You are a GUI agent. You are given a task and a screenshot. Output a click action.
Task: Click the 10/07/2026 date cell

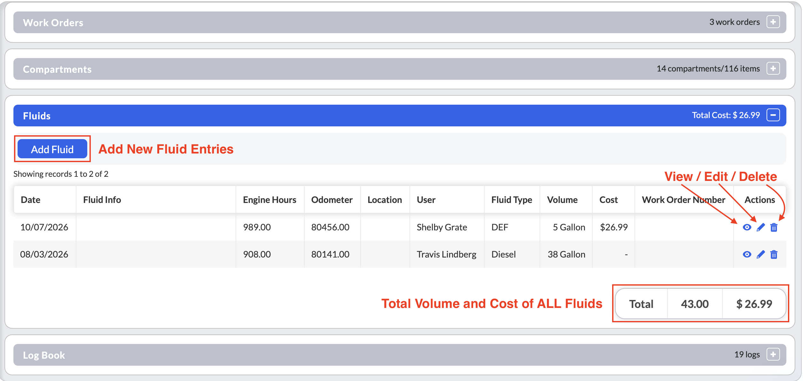point(44,227)
